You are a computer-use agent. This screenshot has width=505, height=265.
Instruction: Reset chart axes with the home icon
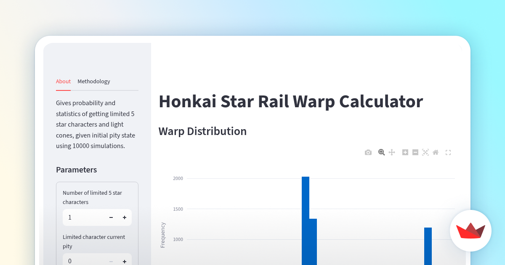(x=436, y=152)
